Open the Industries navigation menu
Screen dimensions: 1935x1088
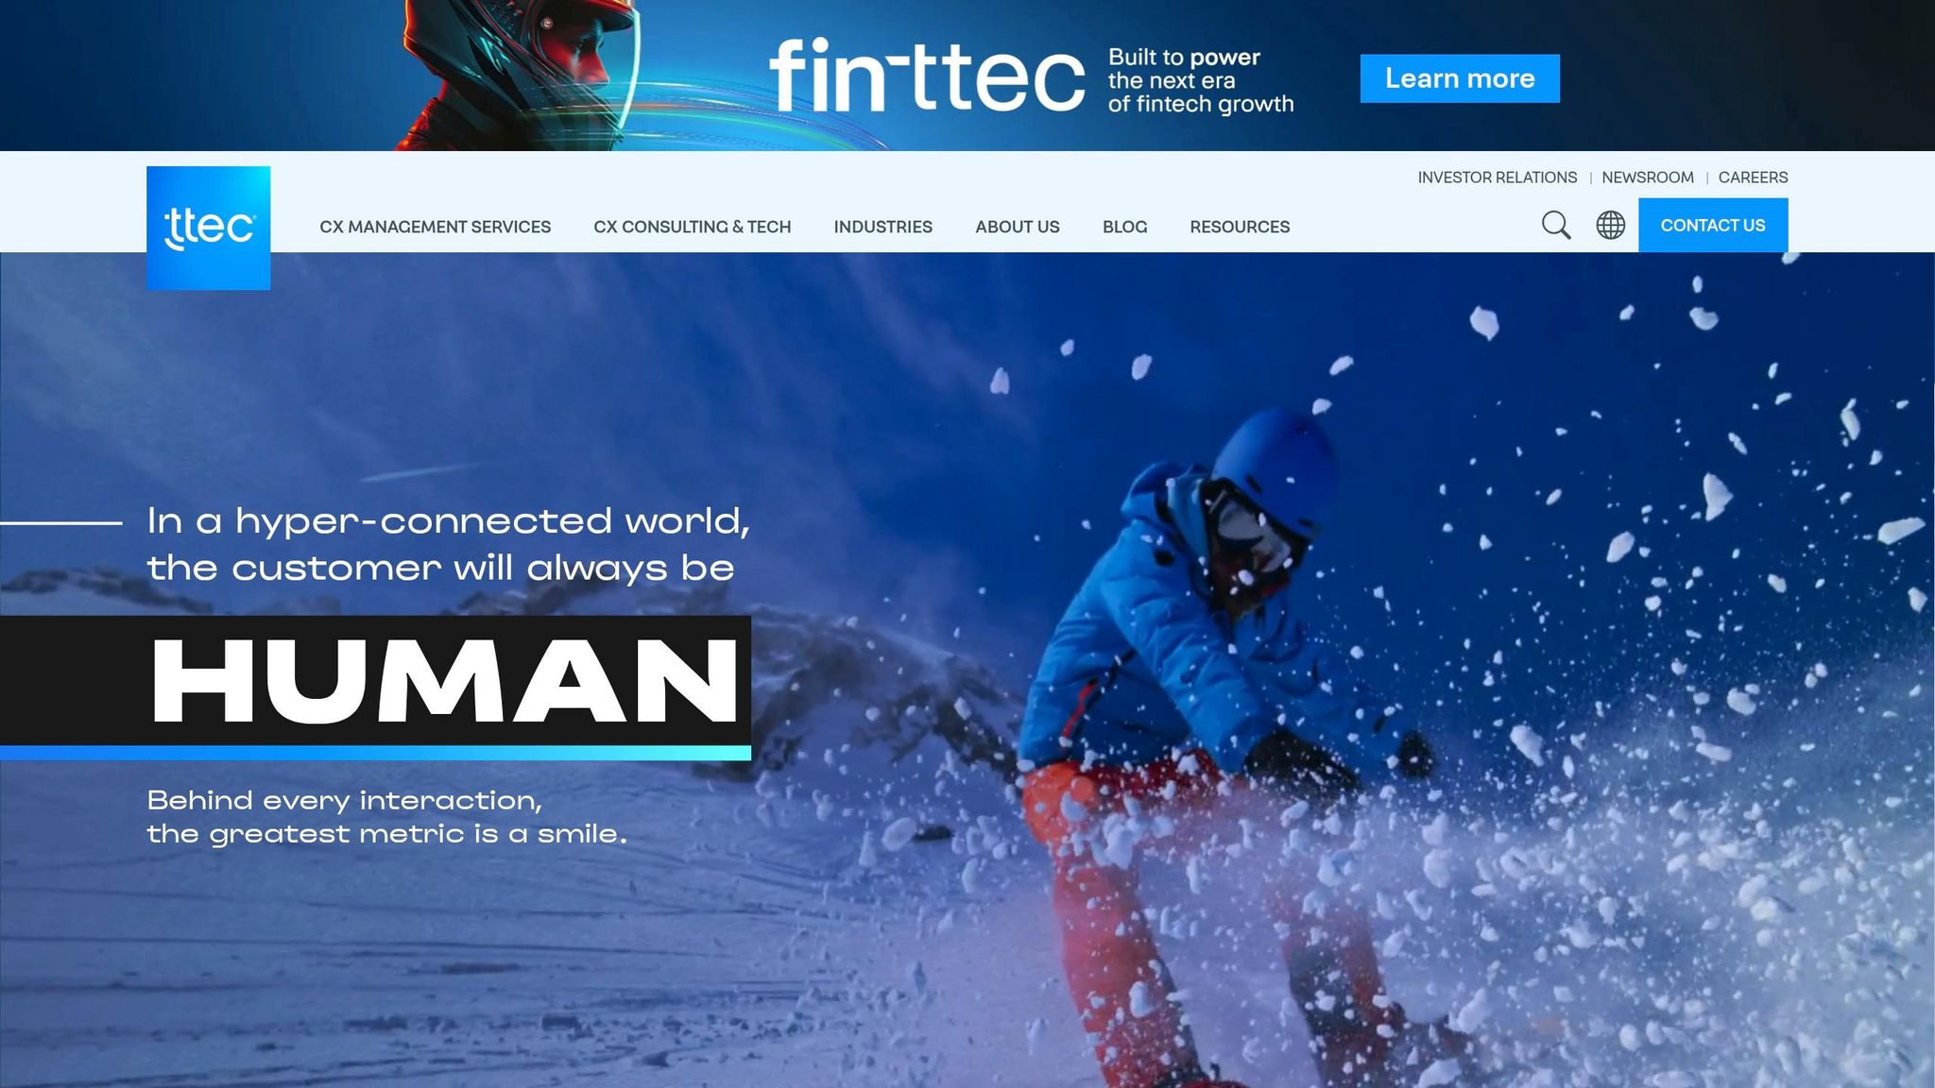(x=882, y=227)
